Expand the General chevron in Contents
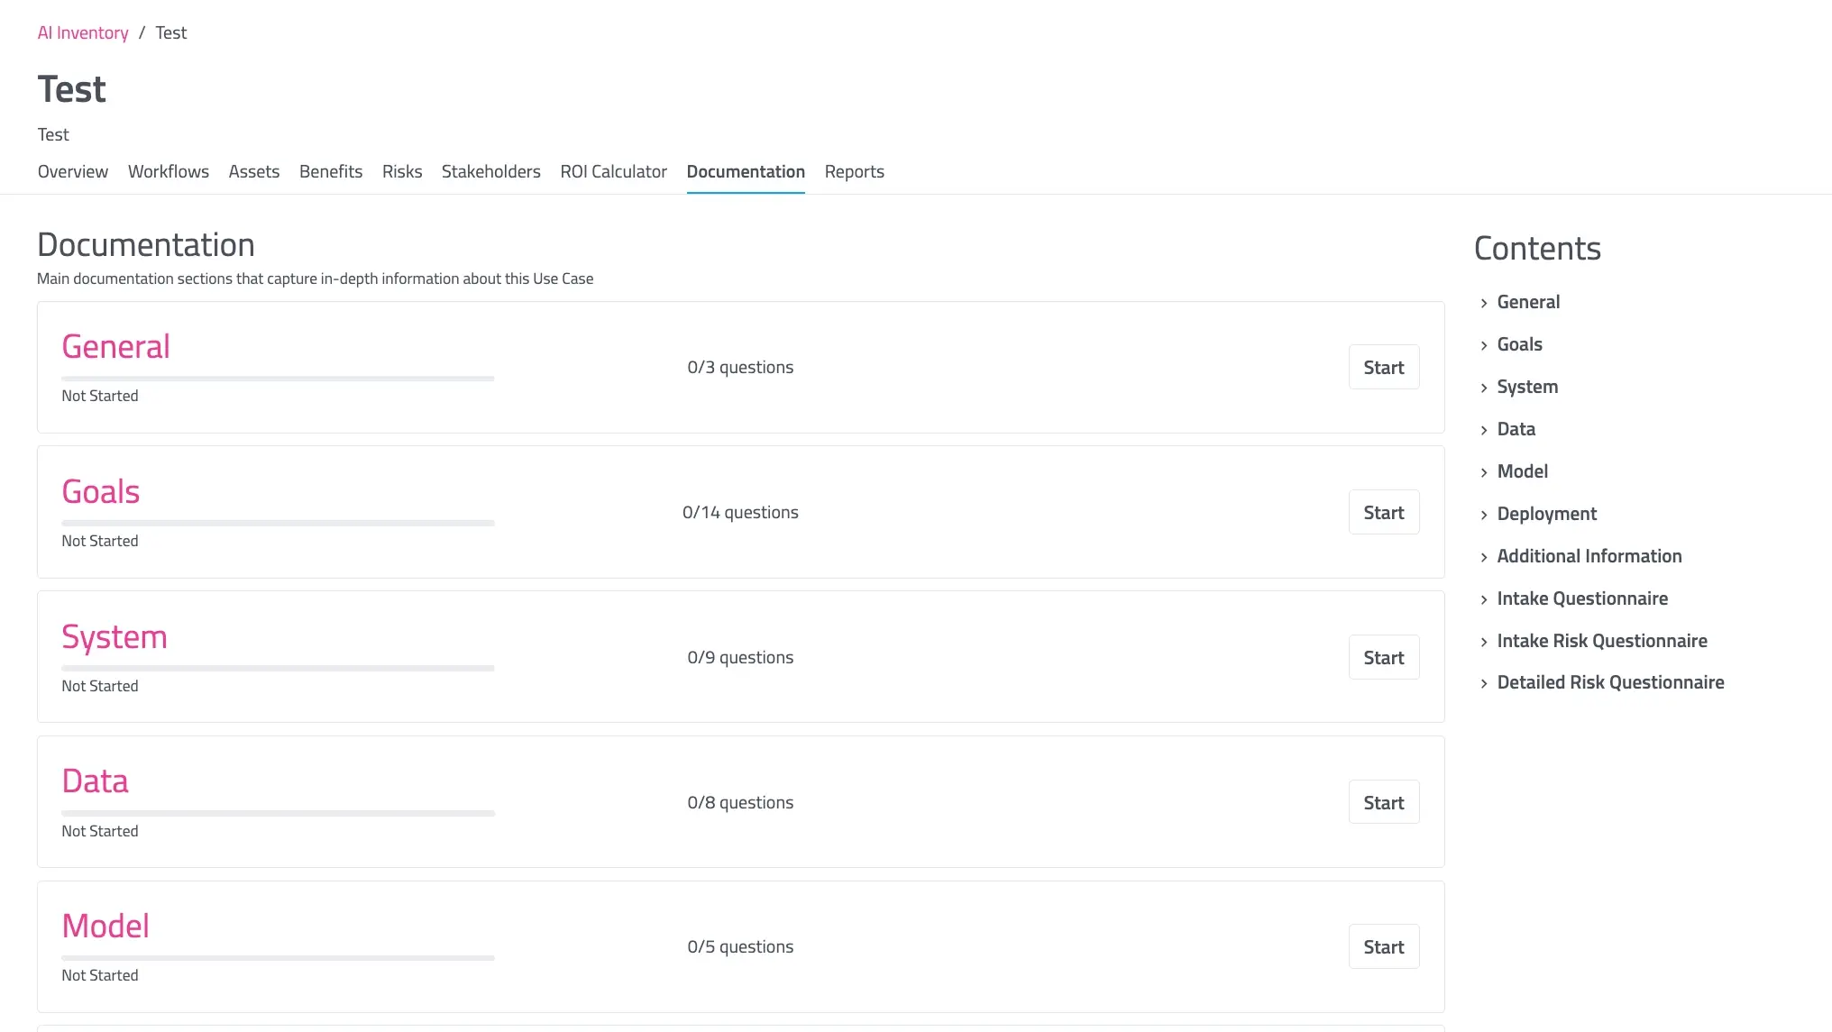Viewport: 1832px width, 1032px height. coord(1484,303)
